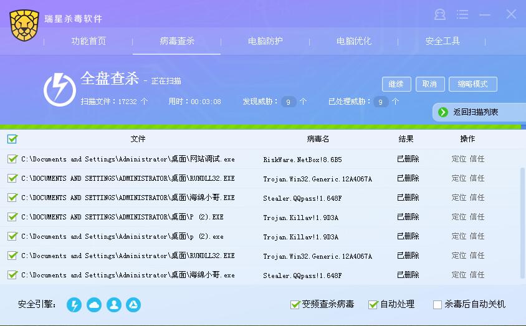This screenshot has height=326, width=526.
Task: Uncheck the uppercase 海绵小哥.EXE row checkbox
Action: pyautogui.click(x=12, y=197)
